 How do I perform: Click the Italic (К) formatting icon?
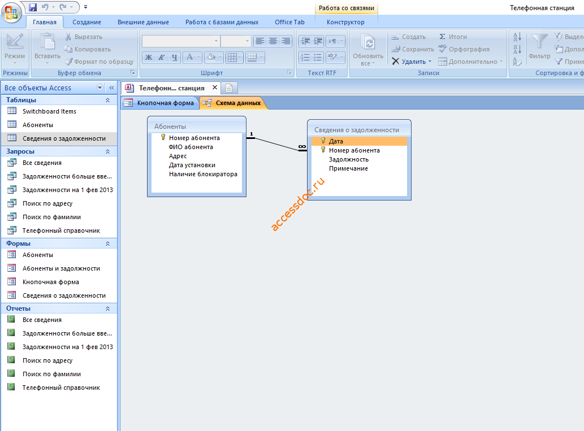tap(161, 57)
